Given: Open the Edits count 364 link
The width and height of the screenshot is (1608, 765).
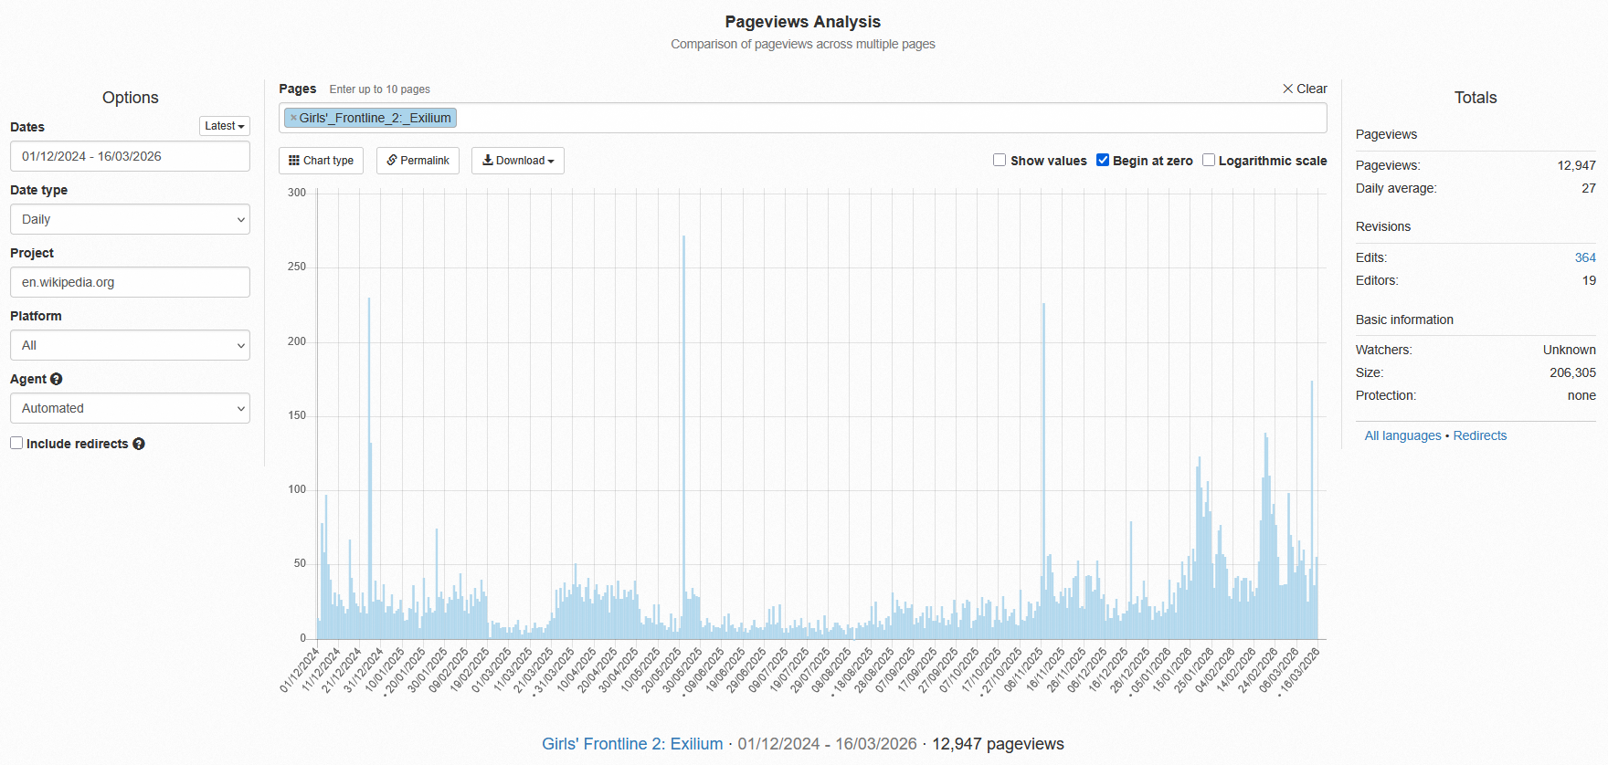Looking at the screenshot, I should coord(1585,257).
